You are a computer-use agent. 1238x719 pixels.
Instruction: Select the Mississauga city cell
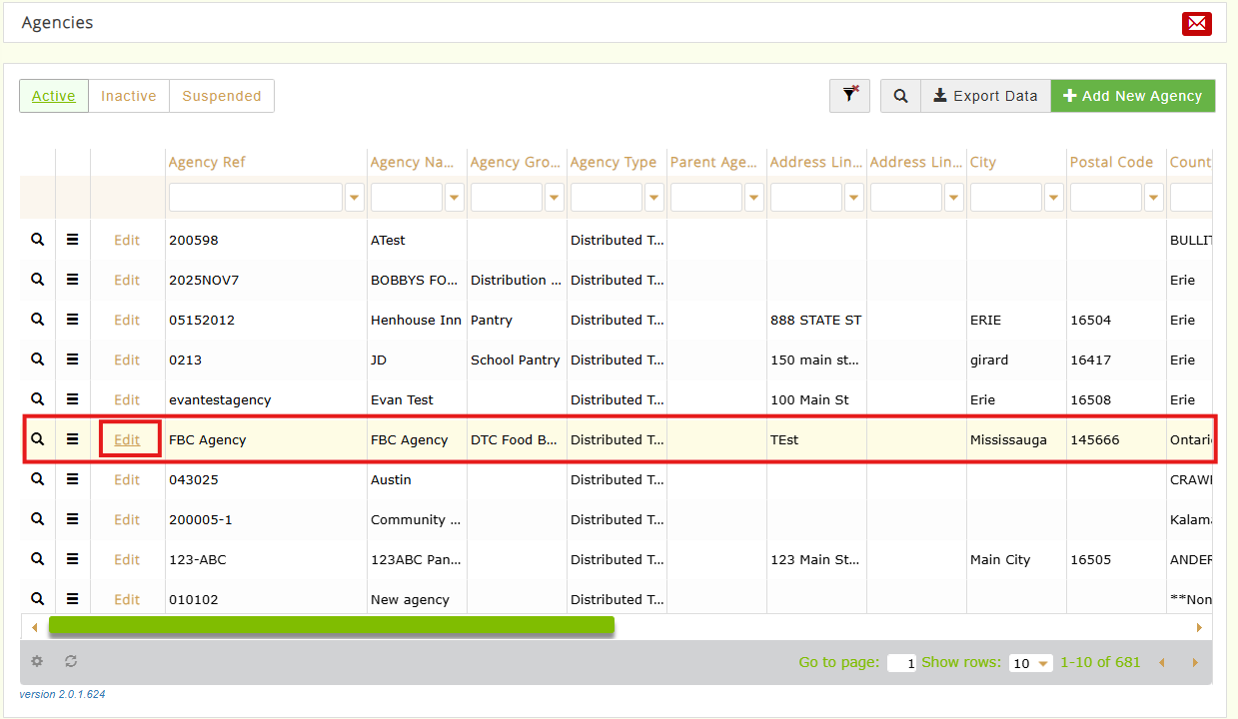pos(1008,439)
